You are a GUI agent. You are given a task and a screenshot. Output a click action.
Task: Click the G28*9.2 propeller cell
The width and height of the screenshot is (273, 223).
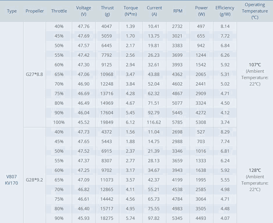[34, 180]
